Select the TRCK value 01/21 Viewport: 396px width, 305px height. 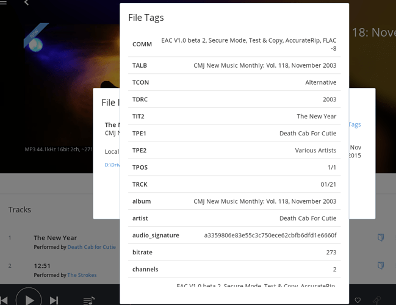[x=328, y=184]
